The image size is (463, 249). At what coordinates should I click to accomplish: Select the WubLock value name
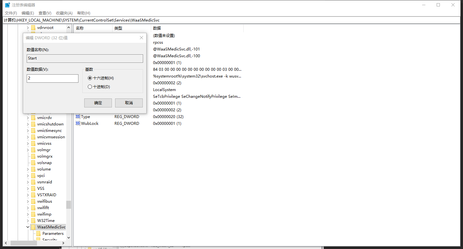pyautogui.click(x=90, y=124)
